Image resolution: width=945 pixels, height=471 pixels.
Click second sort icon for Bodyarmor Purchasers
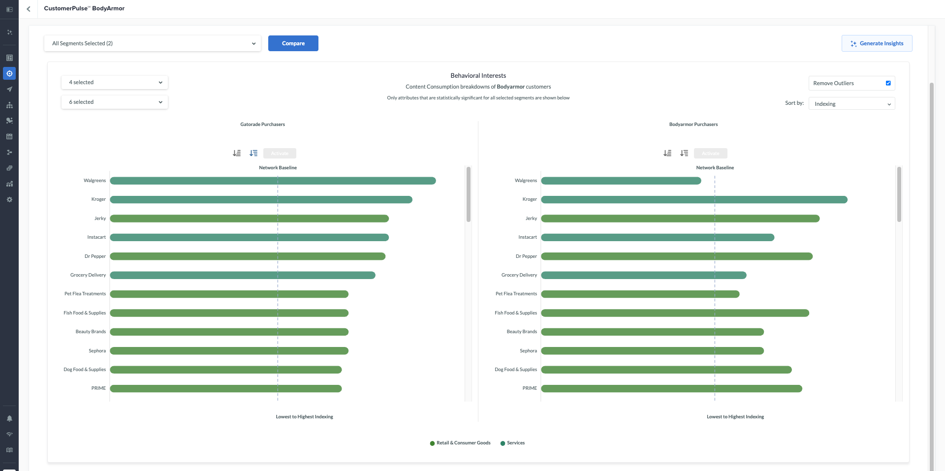coord(684,153)
